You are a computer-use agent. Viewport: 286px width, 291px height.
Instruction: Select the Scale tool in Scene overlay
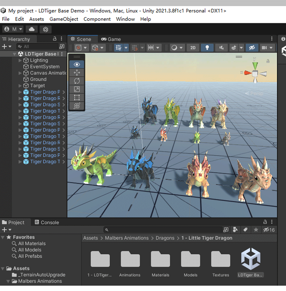pyautogui.click(x=77, y=89)
